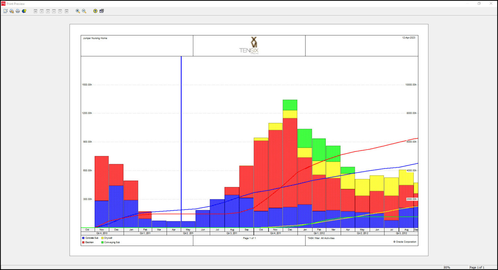Image resolution: width=498 pixels, height=270 pixels.
Task: Publish the report to HTML
Action: click(24, 11)
